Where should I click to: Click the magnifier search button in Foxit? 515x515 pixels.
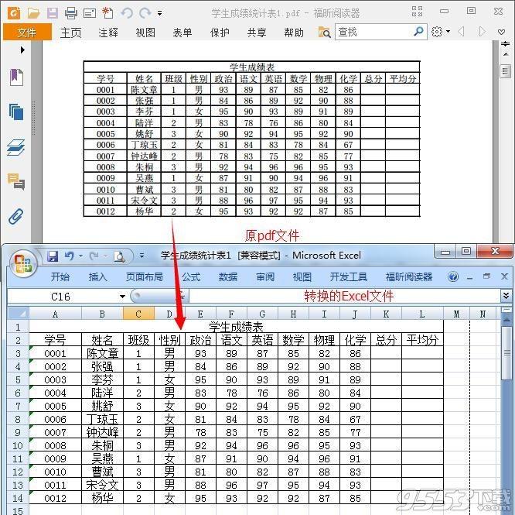[419, 31]
